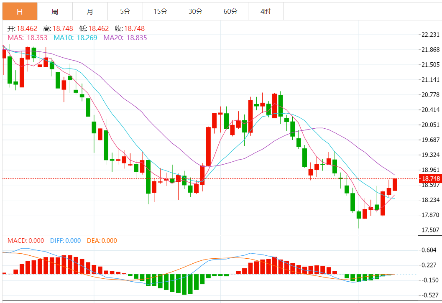Click the DIFF:0.000 label
The width and height of the screenshot is (442, 303).
coord(65,241)
